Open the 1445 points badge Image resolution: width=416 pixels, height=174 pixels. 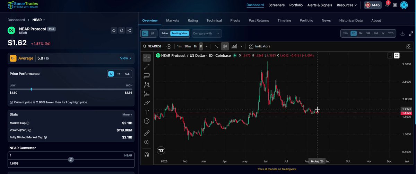click(x=373, y=5)
